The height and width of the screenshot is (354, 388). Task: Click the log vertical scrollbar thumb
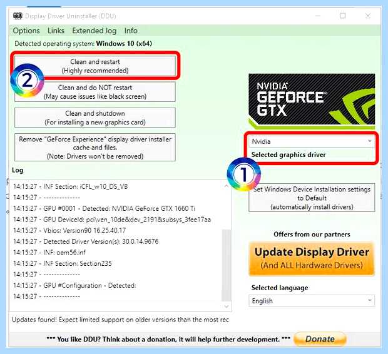227,265
